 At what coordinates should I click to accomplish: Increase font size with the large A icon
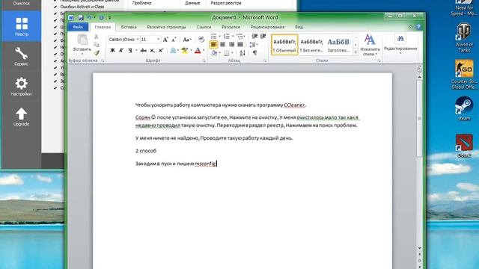point(165,40)
